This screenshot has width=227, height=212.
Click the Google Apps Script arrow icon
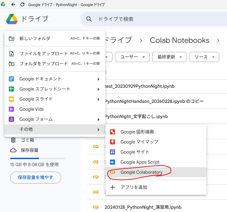coord(112,162)
